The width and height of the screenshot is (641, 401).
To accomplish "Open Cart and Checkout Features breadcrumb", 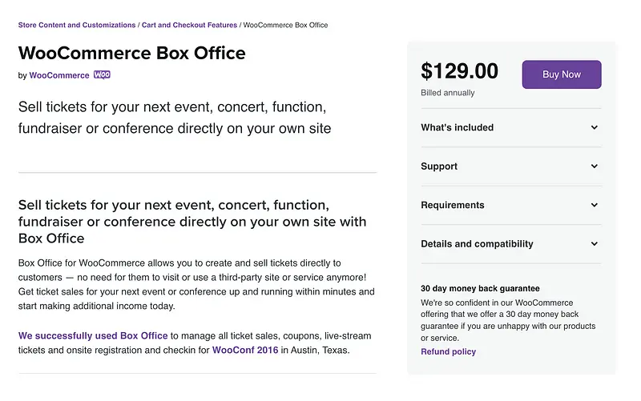I will pyautogui.click(x=189, y=26).
